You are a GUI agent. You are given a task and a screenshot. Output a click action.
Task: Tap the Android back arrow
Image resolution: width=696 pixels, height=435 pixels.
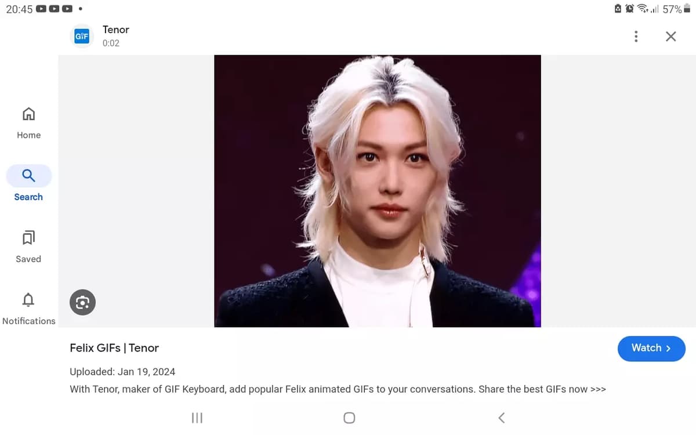502,418
